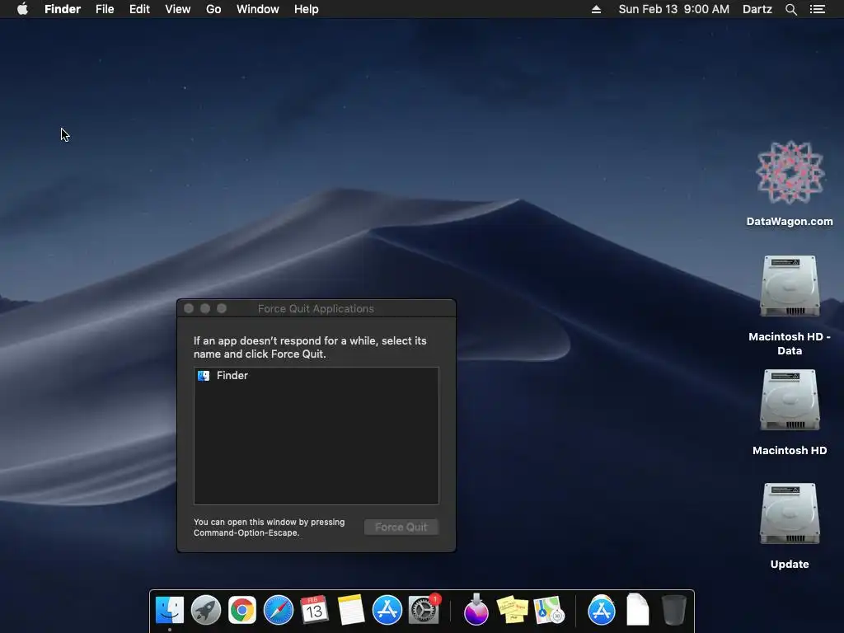Open the App Store next to Notes
The width and height of the screenshot is (844, 633).
[387, 610]
